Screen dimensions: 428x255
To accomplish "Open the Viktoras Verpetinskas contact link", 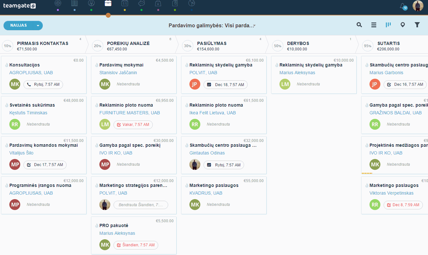I will click(391, 193).
